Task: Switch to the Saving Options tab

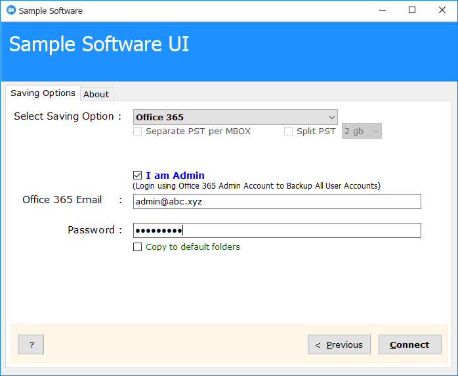Action: point(43,93)
